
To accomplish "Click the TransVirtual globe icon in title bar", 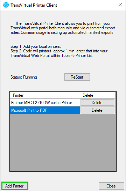I will 6,5.
